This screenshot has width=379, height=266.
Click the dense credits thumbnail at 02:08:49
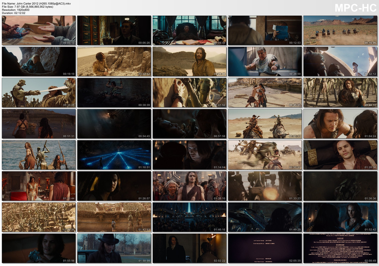coord(340,248)
